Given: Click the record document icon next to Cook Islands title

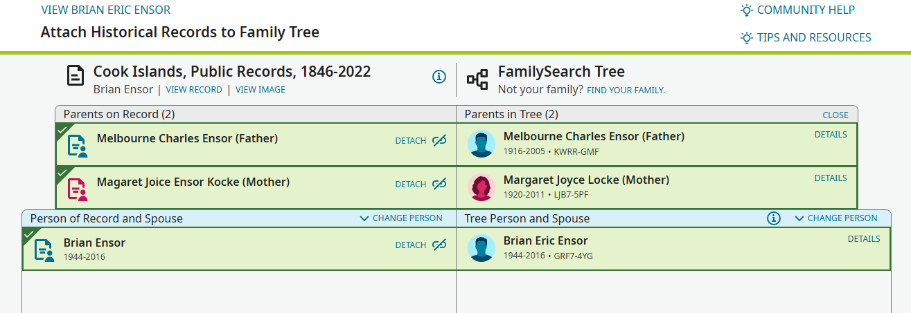Looking at the screenshot, I should 76,75.
